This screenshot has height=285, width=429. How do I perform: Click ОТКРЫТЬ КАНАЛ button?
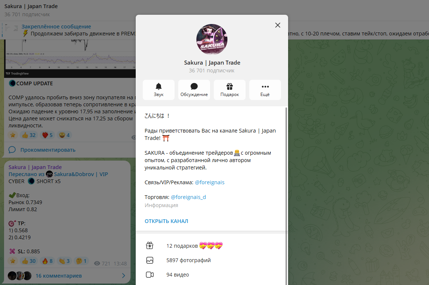(x=166, y=221)
